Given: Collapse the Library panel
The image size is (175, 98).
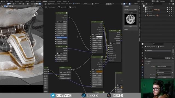Looking at the screenshot, I should coord(124,7).
